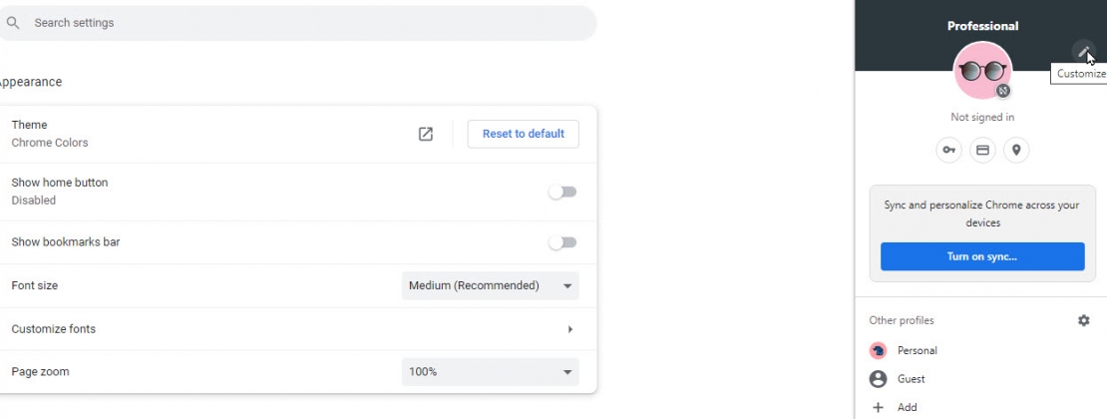The height and width of the screenshot is (419, 1107).
Task: Open theme external link icon
Action: click(426, 134)
